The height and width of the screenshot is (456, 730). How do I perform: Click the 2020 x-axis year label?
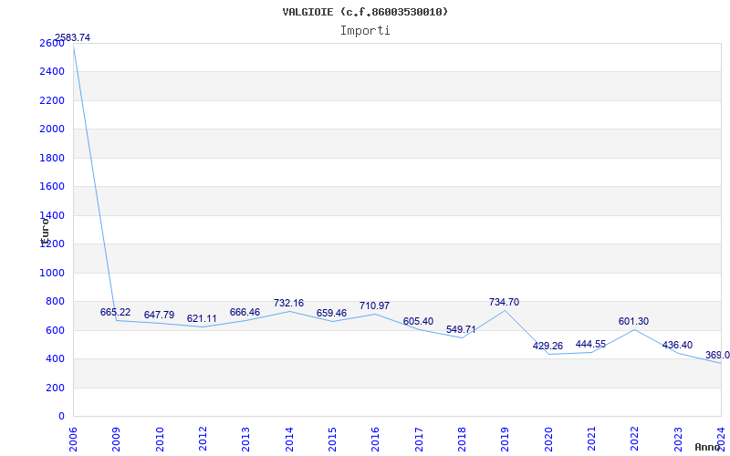pyautogui.click(x=548, y=439)
